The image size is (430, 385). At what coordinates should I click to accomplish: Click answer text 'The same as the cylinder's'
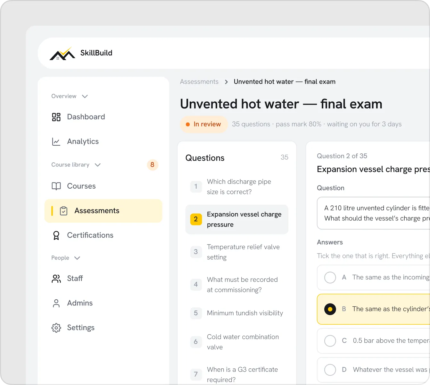pos(391,309)
